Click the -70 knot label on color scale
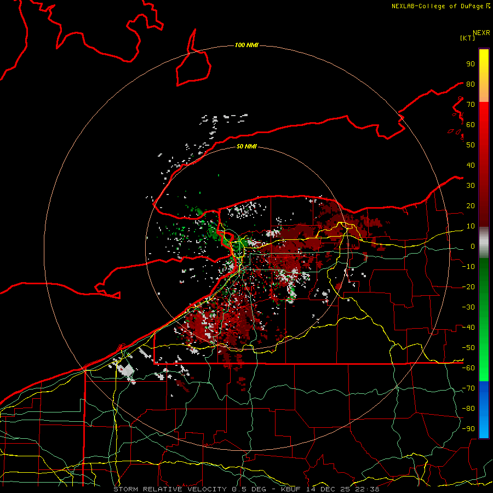493x493 pixels. point(468,388)
